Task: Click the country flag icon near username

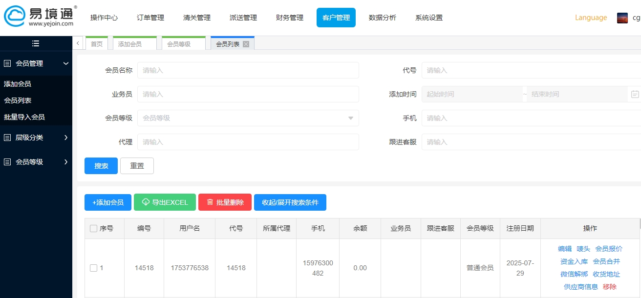Action: 622,18
